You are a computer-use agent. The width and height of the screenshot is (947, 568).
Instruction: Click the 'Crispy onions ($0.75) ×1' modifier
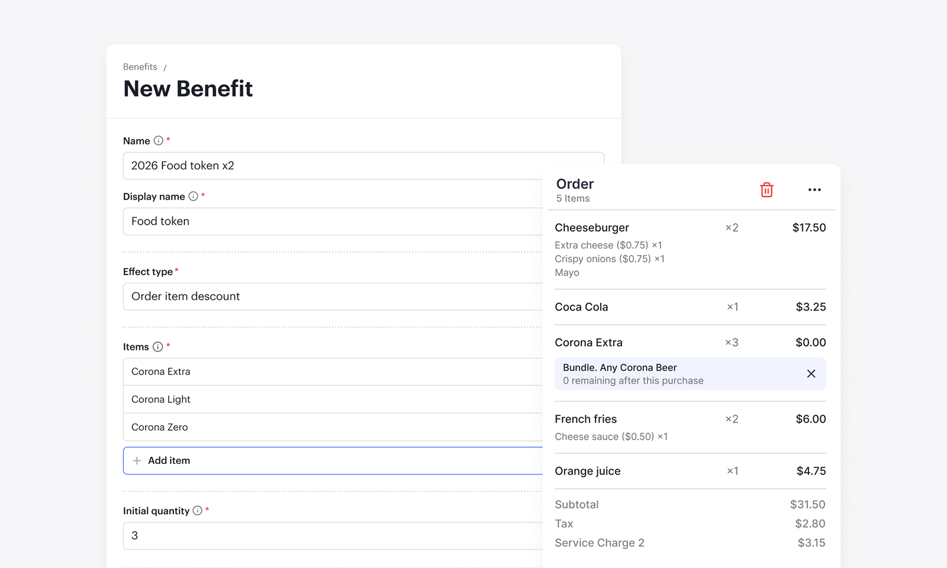610,259
